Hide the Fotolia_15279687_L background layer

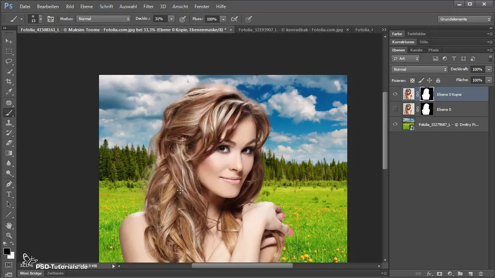(x=395, y=124)
